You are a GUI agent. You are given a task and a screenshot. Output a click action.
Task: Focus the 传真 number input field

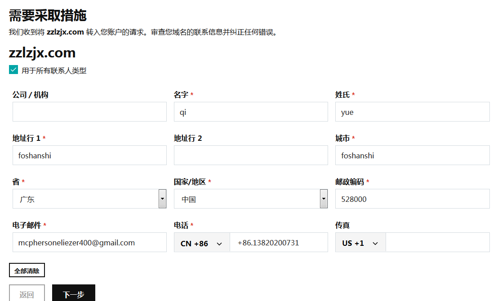(x=437, y=242)
